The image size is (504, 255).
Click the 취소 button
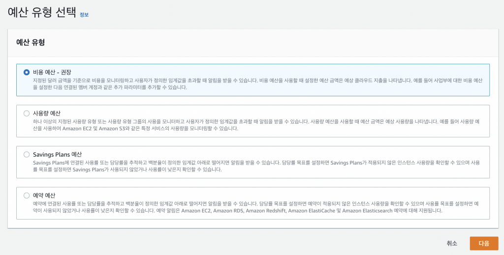(451, 243)
